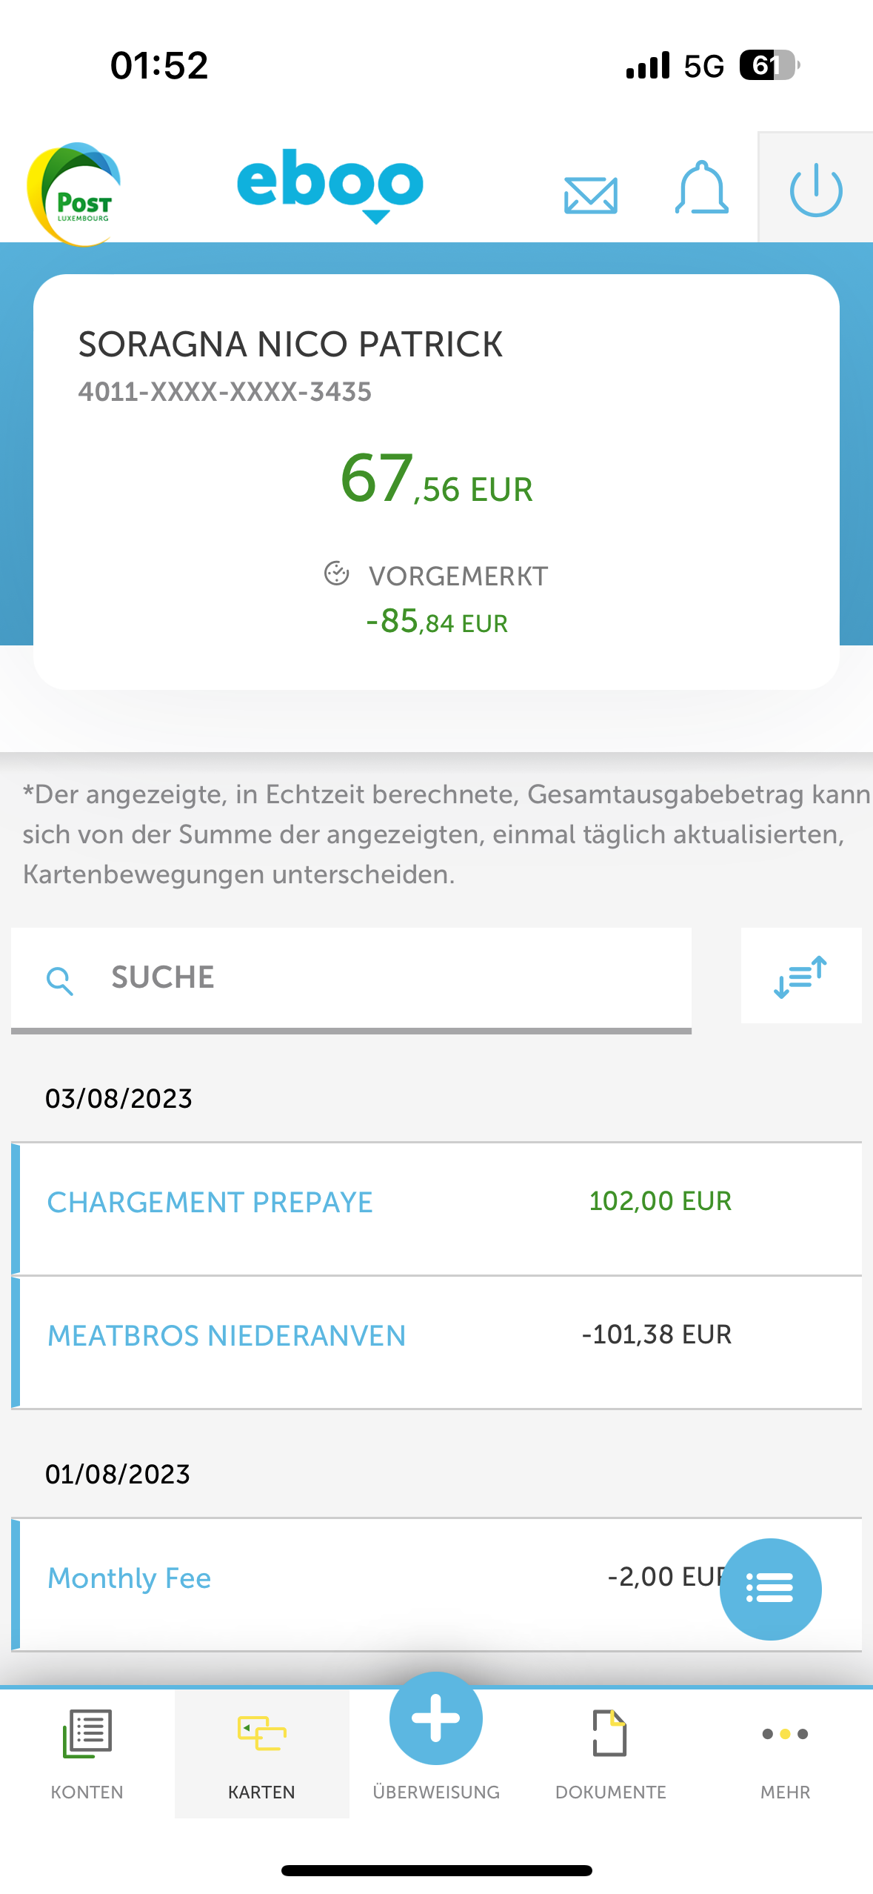Tap the search magnifier icon
The width and height of the screenshot is (873, 1894).
click(x=59, y=980)
